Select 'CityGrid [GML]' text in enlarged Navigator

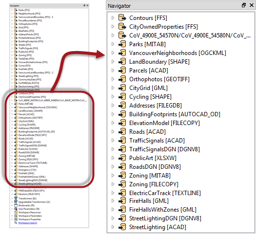coord(148,88)
